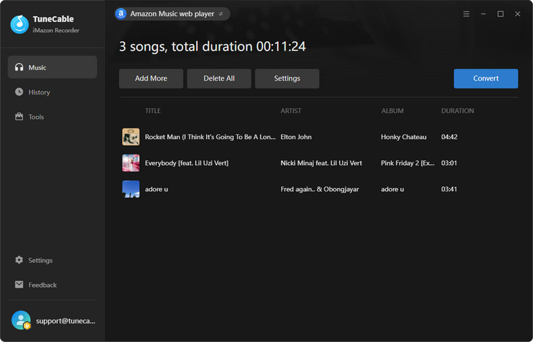This screenshot has height=342, width=533.
Task: Select the Rocket Man song title
Action: point(210,137)
